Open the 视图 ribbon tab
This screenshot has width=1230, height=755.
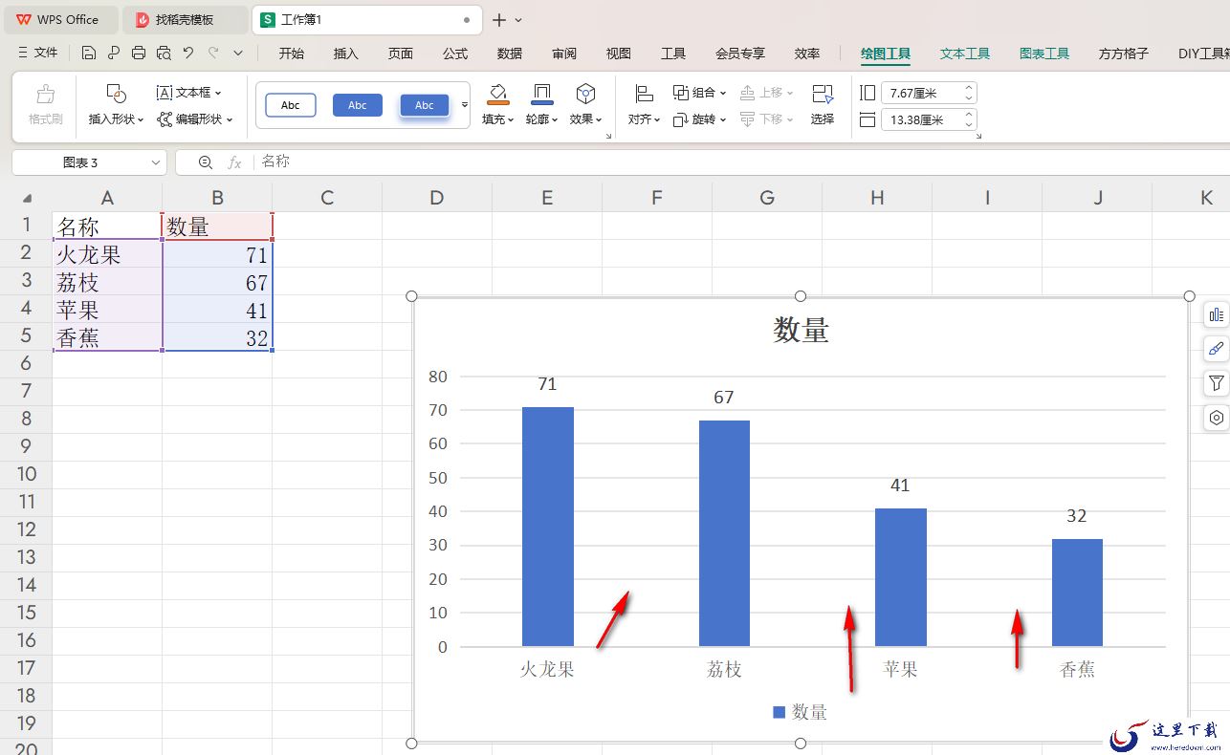[x=619, y=54]
